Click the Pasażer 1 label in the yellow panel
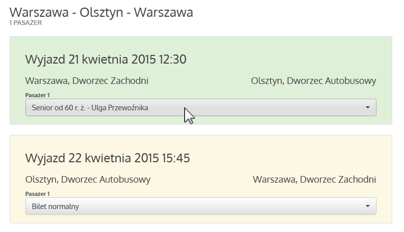 [37, 194]
